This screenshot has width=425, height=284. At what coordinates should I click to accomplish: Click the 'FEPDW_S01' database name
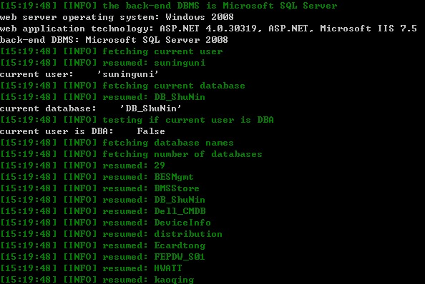pyautogui.click(x=180, y=257)
